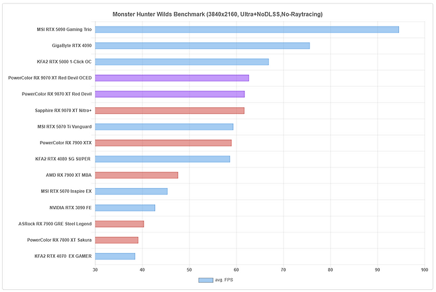This screenshot has height=292, width=436.
Task: Click the ASRock RX 7900 GRE Steel Legend bar
Action: click(x=119, y=224)
